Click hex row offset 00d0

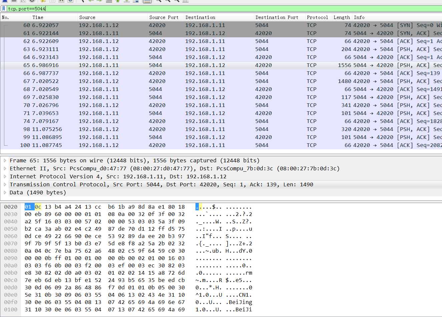coord(11,288)
